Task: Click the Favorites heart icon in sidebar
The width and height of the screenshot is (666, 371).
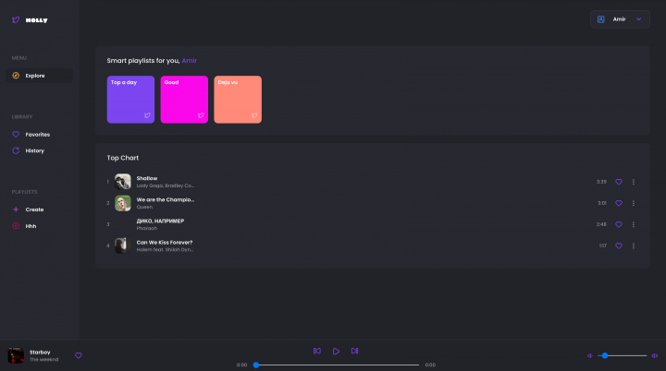Action: 16,135
